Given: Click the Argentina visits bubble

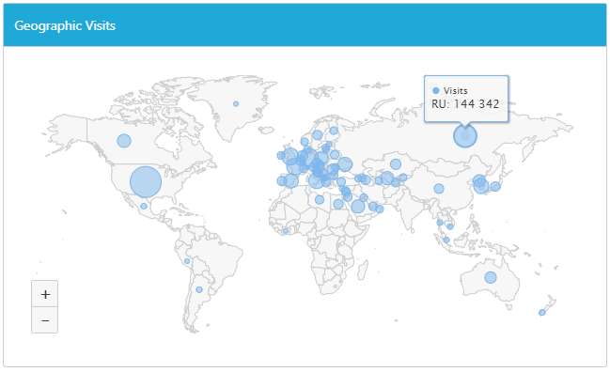Looking at the screenshot, I should (199, 289).
